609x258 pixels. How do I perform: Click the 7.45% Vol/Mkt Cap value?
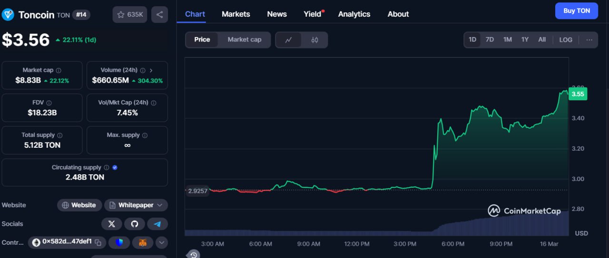coord(127,113)
